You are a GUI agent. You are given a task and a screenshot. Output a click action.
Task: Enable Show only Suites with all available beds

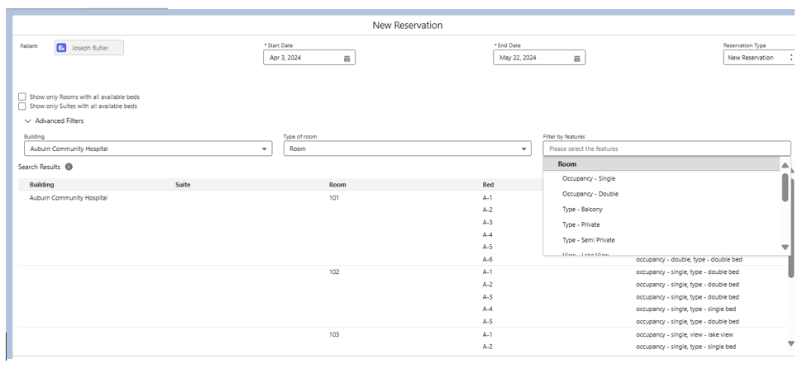coord(22,106)
